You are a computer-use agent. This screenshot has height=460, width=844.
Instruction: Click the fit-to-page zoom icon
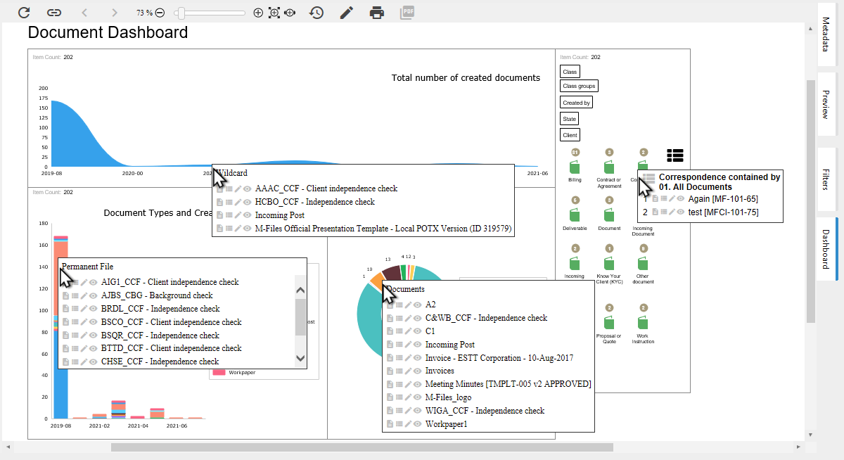click(x=274, y=13)
